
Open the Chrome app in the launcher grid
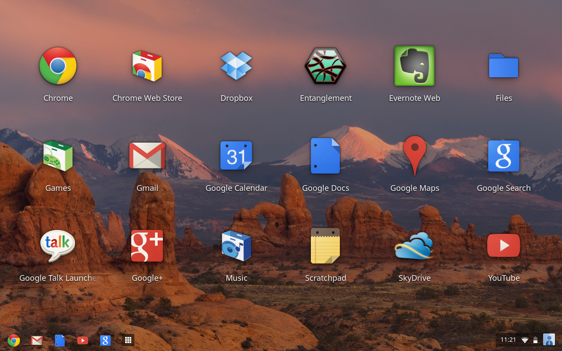(x=58, y=66)
